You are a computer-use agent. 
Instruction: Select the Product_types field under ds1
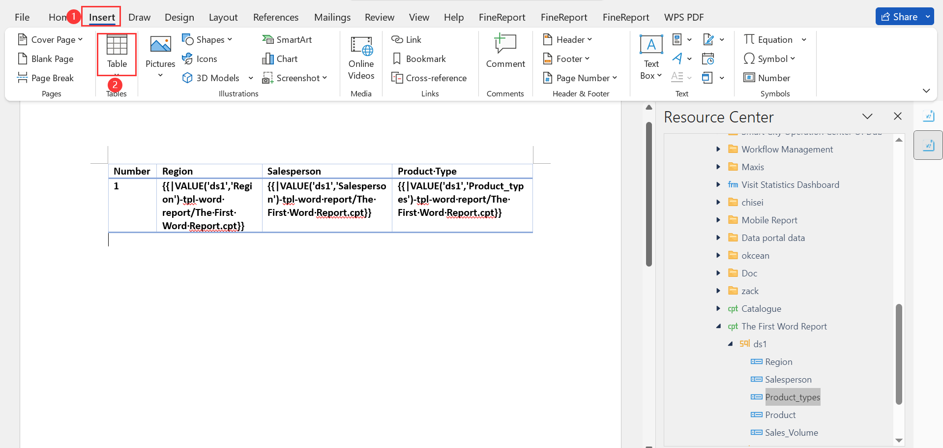(x=793, y=397)
